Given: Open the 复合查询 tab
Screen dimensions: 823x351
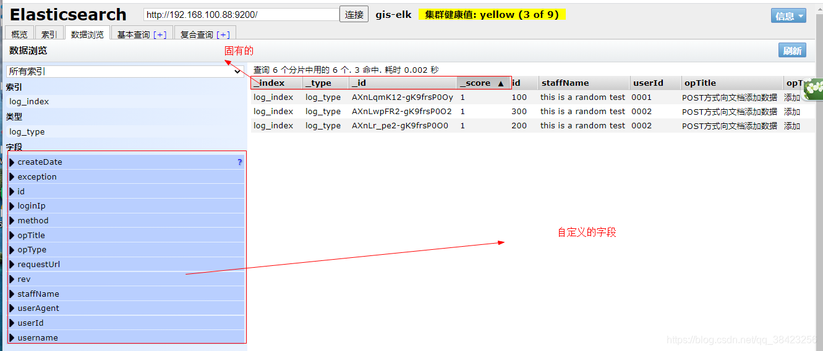Looking at the screenshot, I should 197,35.
